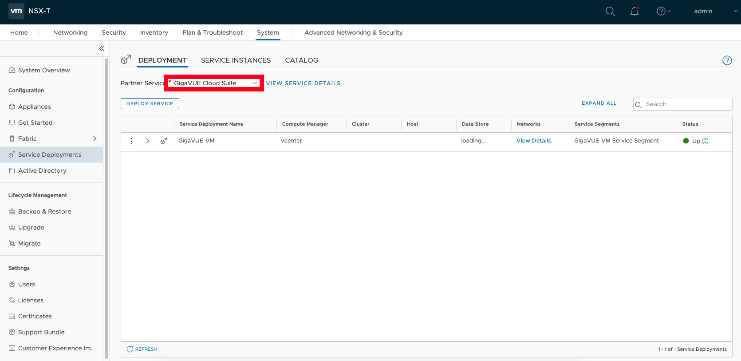Click the Active Directory folder icon
The image size is (741, 361).
click(x=12, y=171)
